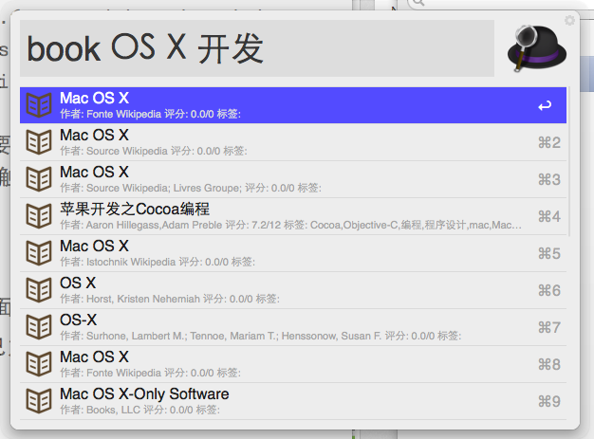Click book icon of the ⌘2 result
The width and height of the screenshot is (594, 439).
39,142
